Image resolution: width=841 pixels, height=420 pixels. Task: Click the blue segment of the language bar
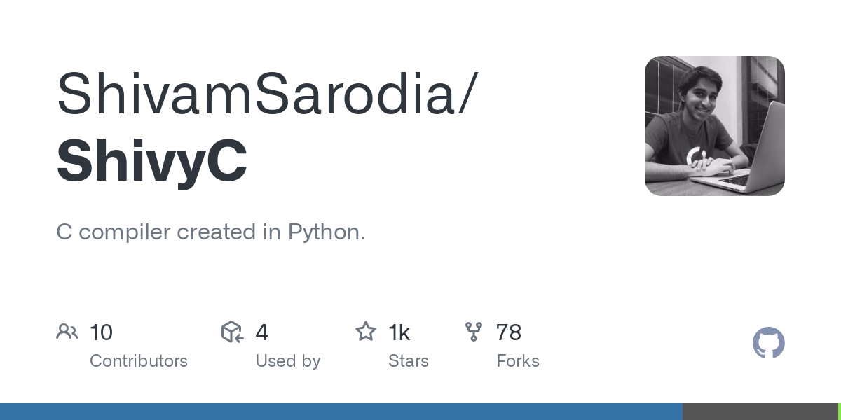coord(341,412)
